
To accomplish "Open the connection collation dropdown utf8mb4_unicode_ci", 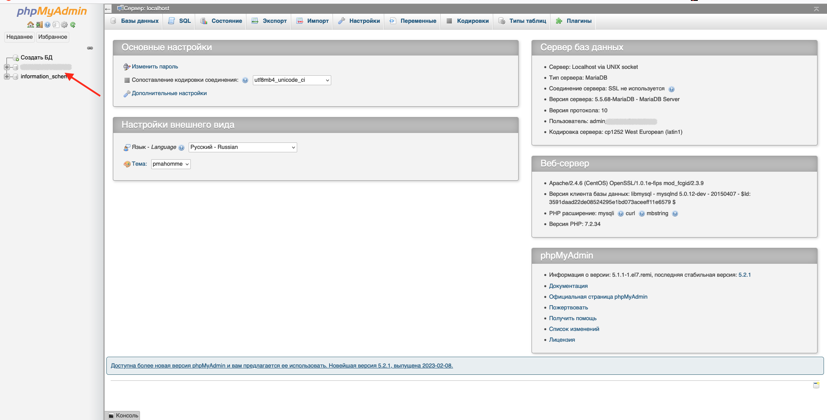I will tap(292, 80).
